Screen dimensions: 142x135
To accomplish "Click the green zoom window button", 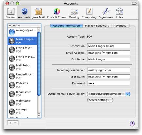I will click(17, 3).
